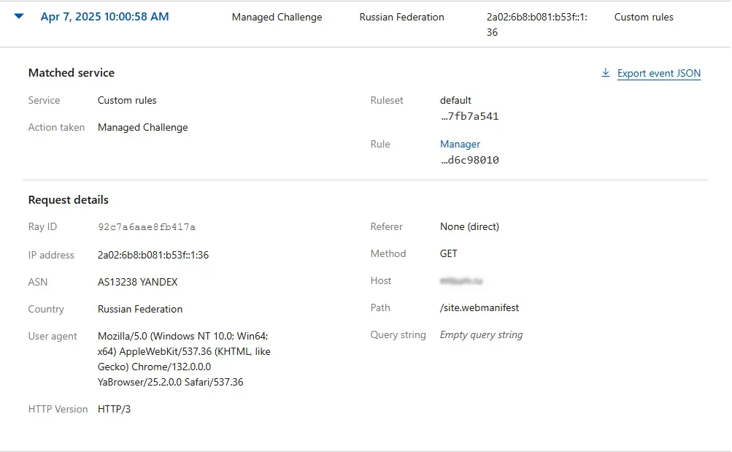This screenshot has width=732, height=452.
Task: Click the Russian Federation country value in details
Action: 140,309
